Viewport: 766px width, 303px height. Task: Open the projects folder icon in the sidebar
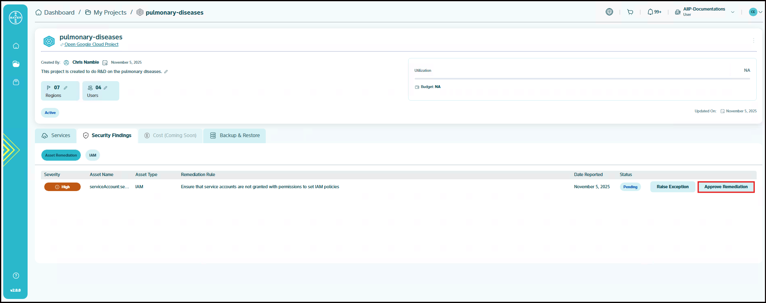pyautogui.click(x=16, y=64)
